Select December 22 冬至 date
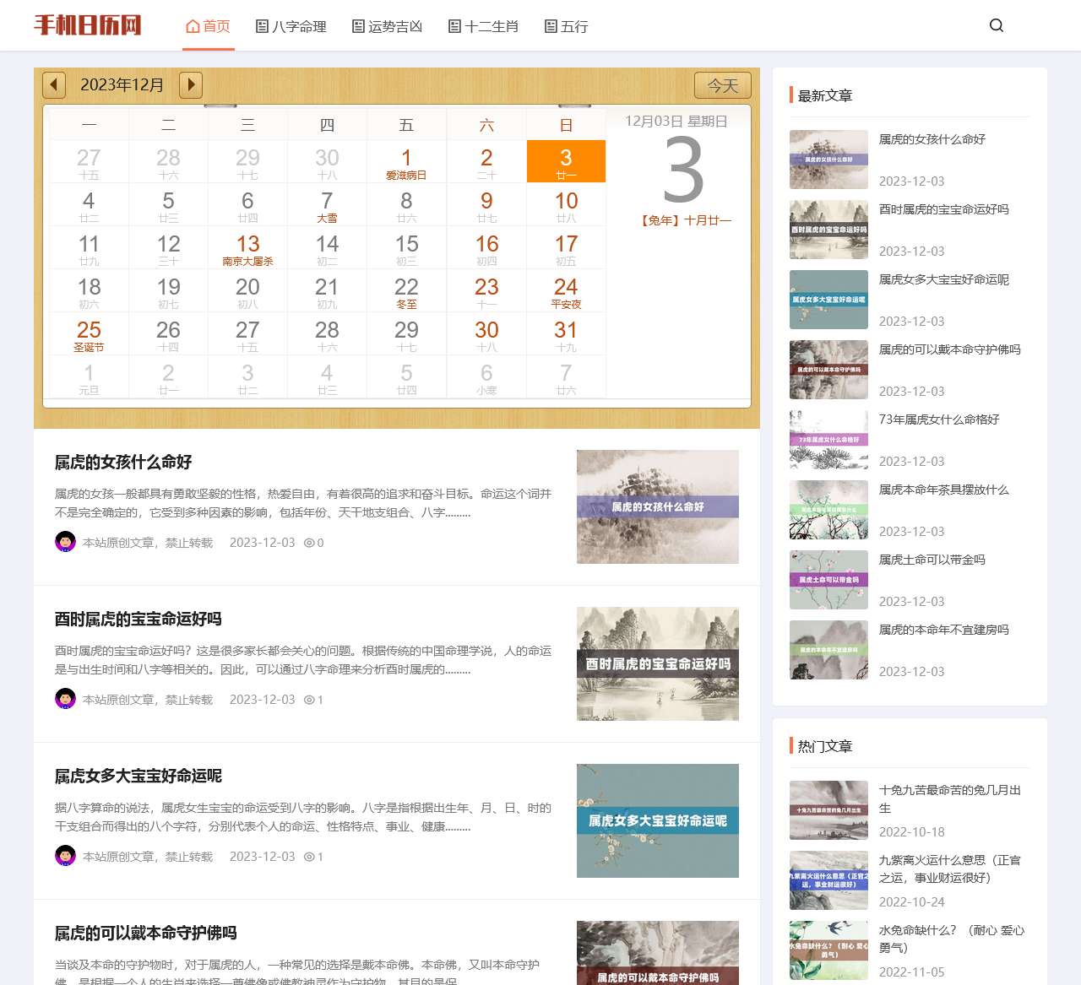 tap(406, 291)
